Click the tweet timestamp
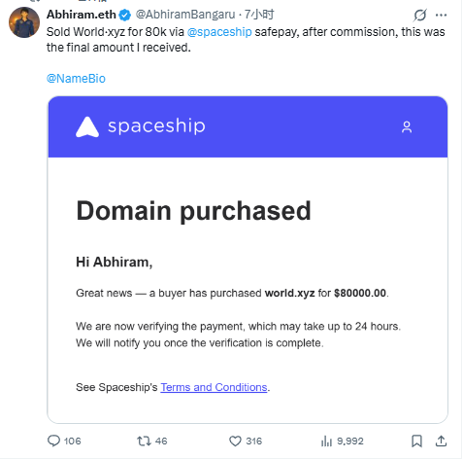The width and height of the screenshot is (463, 459). (x=259, y=15)
